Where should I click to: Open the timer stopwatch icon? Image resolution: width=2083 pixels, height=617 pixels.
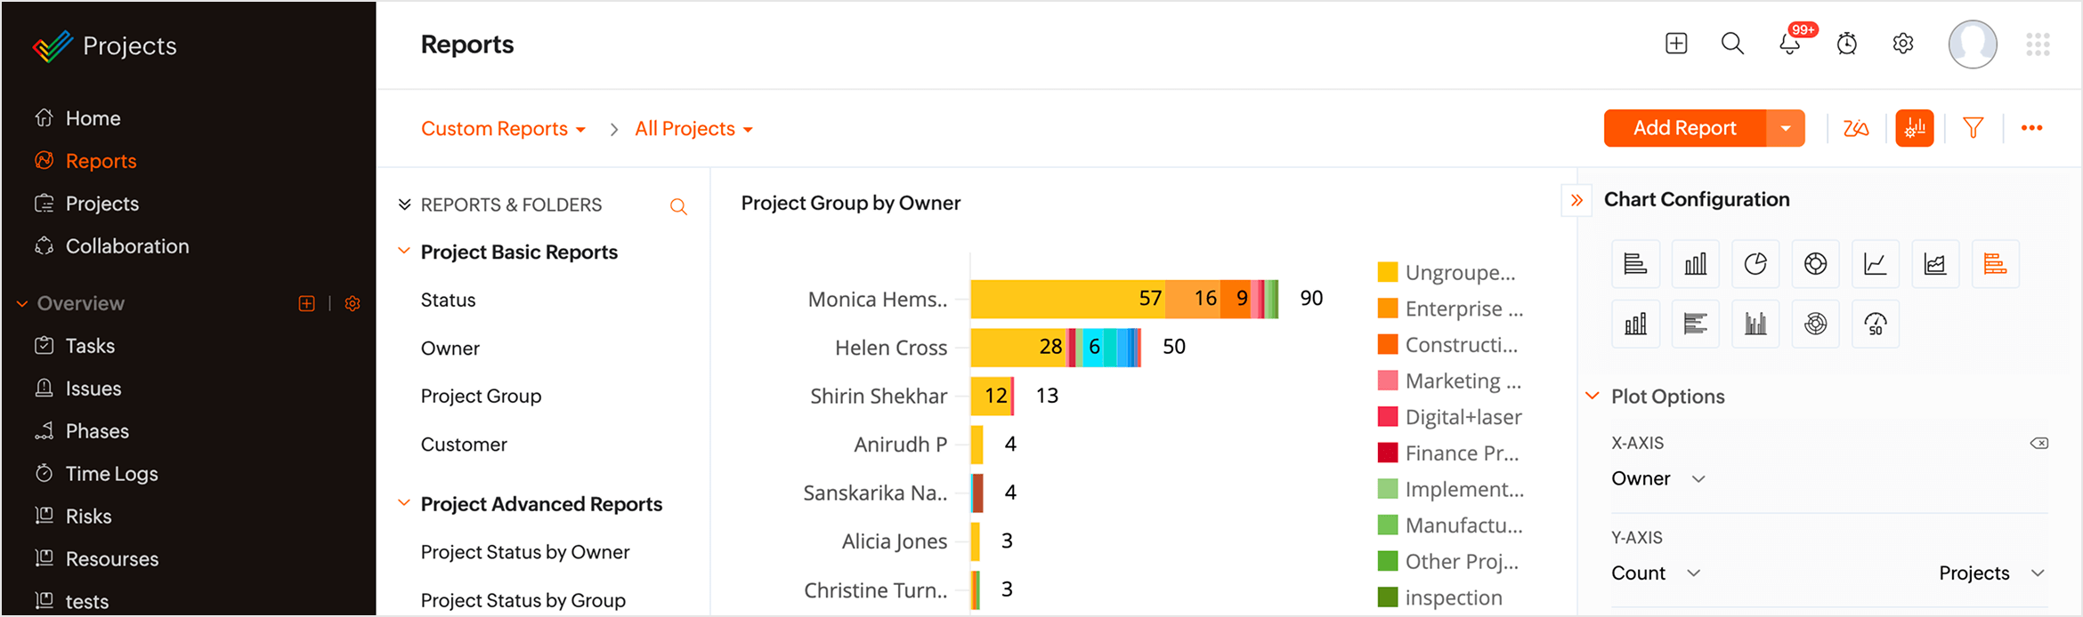point(1847,44)
